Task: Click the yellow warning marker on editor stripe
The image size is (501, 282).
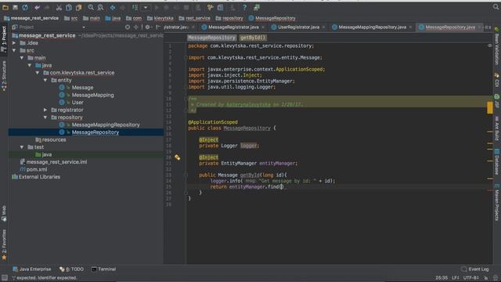Action: pos(490,108)
